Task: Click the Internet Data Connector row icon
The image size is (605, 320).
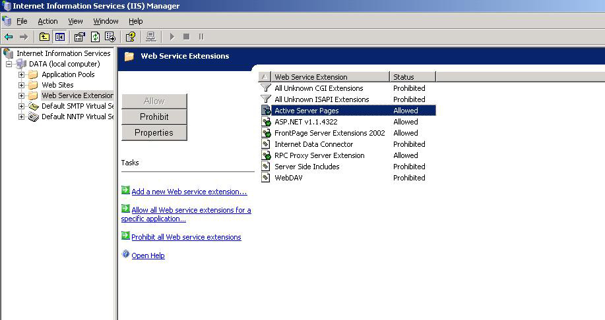Action: click(x=265, y=144)
